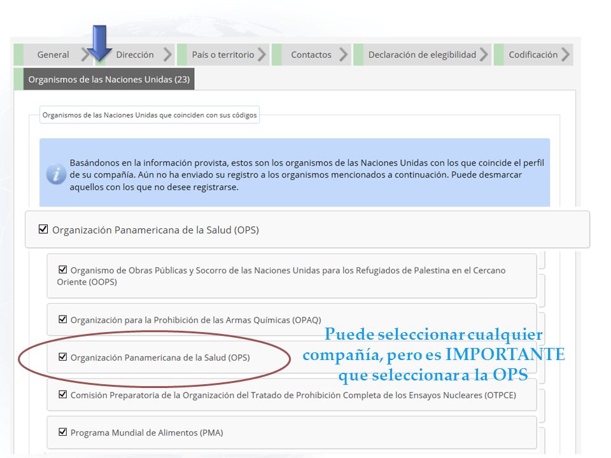Click the chevron arrow after Contactos
611x458 pixels.
point(343,55)
